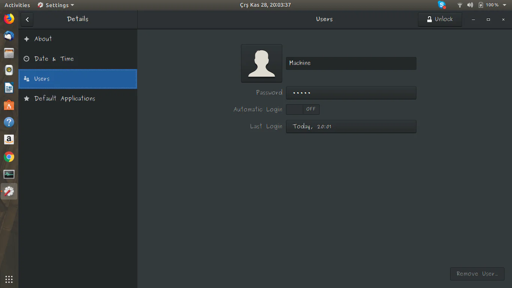Change the user avatar picture
Image resolution: width=512 pixels, height=288 pixels.
[x=262, y=63]
